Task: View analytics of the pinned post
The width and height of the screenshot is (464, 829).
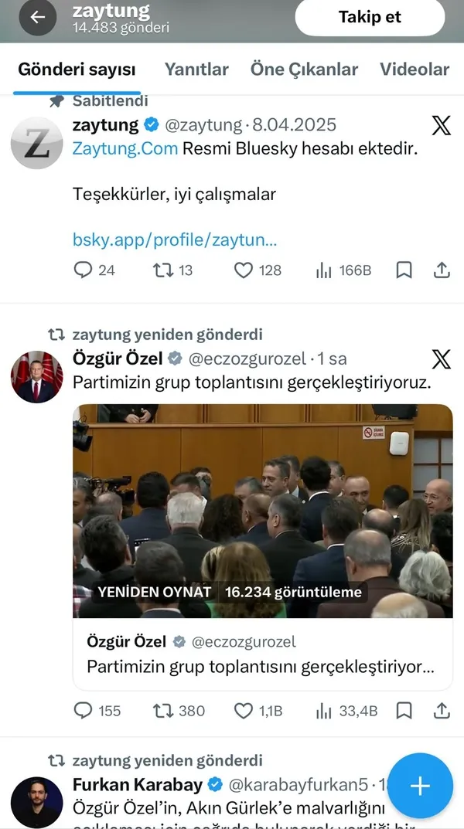Action: point(324,270)
